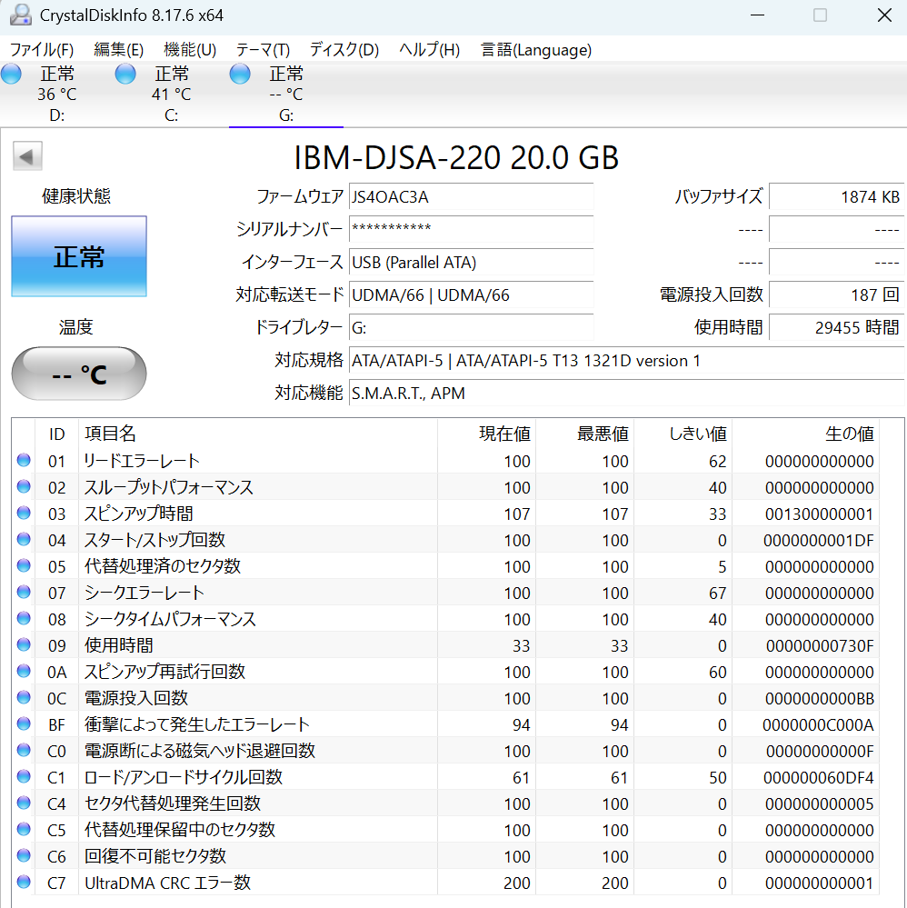This screenshot has height=908, width=907.
Task: Click the status indicator for UltraDMA CRC エラー数
Action: coord(23,883)
